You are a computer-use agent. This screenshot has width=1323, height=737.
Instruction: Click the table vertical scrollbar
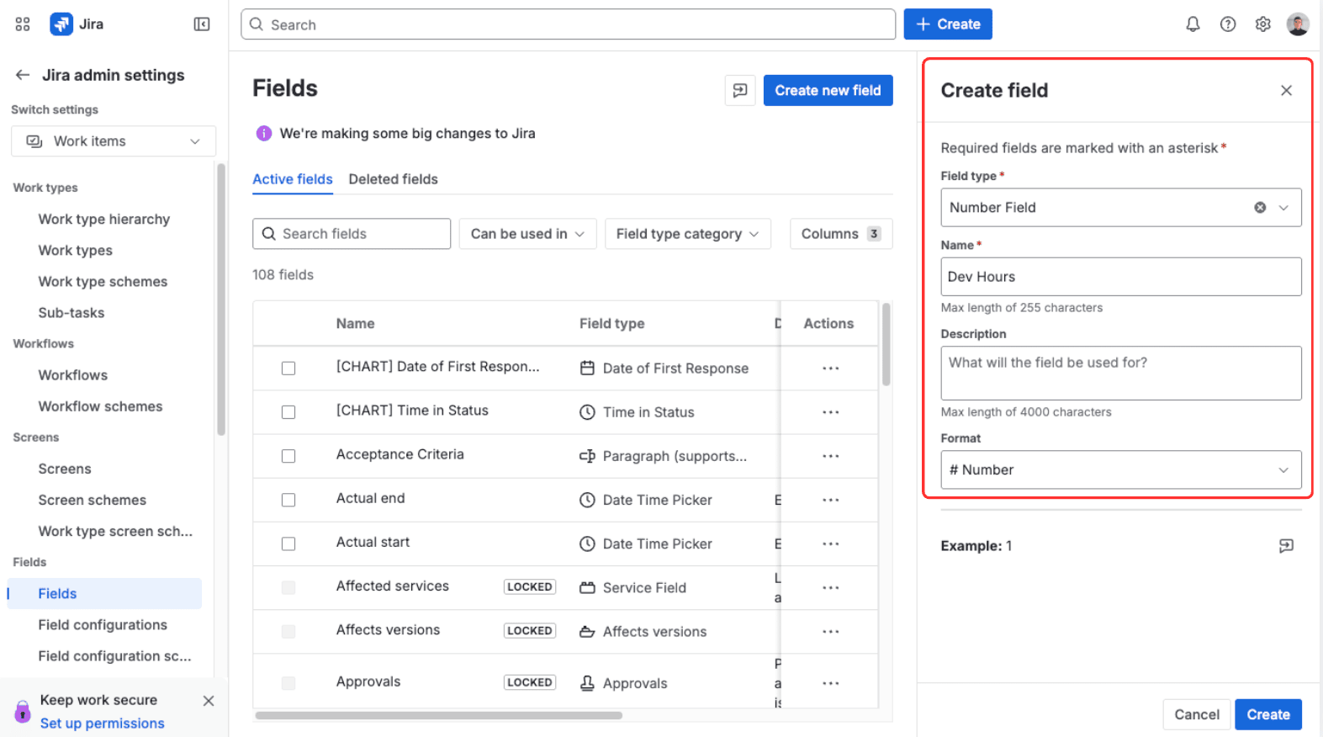886,344
